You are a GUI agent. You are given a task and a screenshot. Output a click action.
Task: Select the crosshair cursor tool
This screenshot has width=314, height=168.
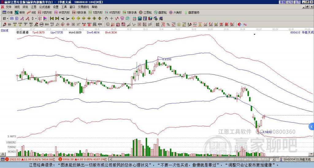coord(112,19)
